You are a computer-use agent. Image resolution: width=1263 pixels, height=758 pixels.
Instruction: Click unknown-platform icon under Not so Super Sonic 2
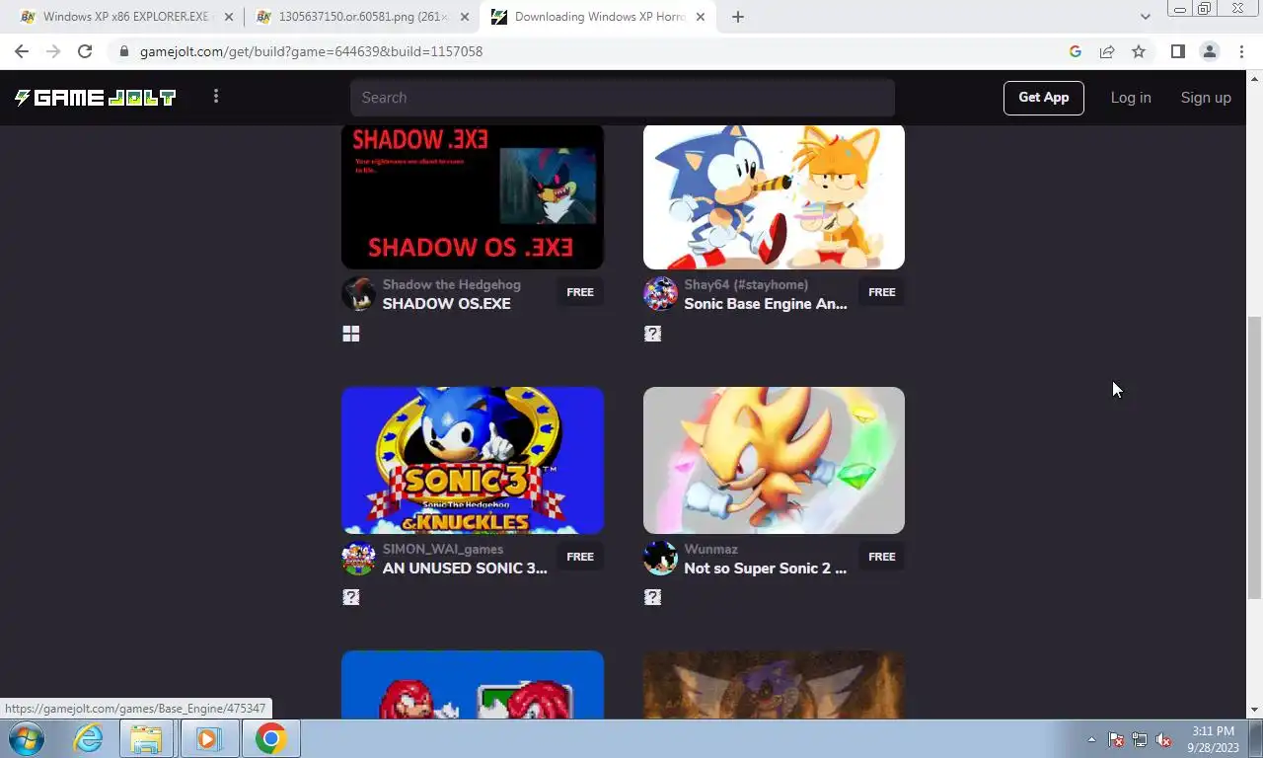(x=652, y=597)
